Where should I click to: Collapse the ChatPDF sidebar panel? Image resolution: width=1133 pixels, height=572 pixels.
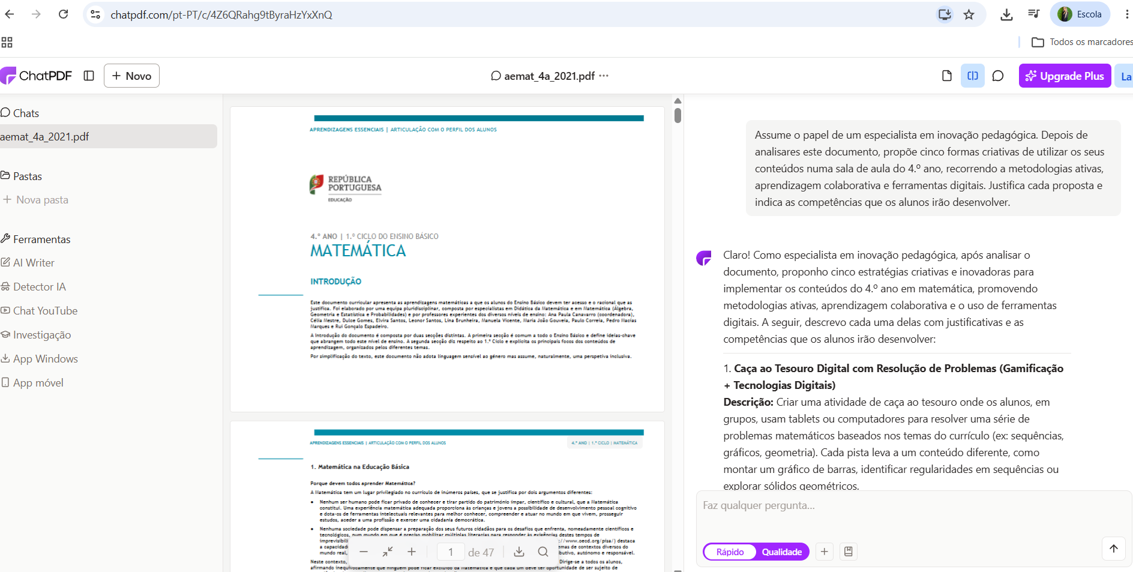89,76
